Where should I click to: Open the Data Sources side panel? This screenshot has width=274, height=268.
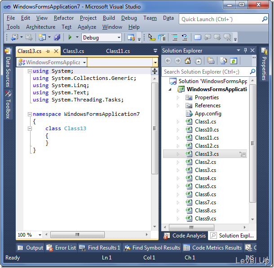point(8,68)
